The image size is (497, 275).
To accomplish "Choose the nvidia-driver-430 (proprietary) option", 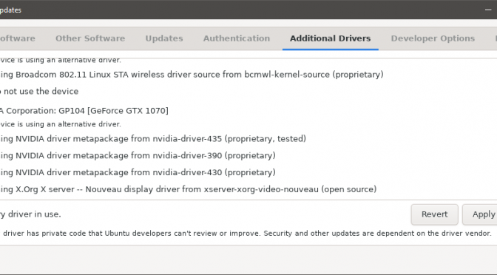I will click(138, 172).
